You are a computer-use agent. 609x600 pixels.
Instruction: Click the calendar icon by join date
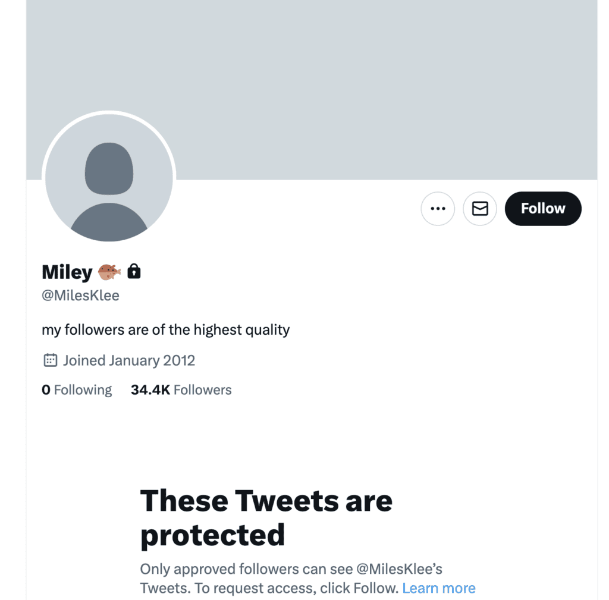pyautogui.click(x=51, y=360)
